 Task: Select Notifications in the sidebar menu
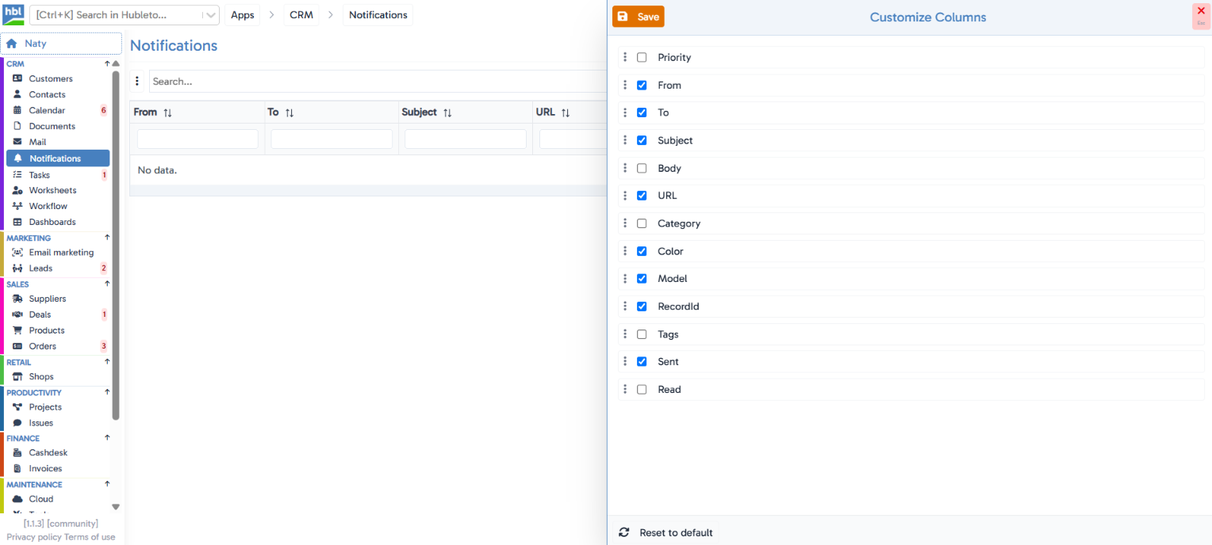click(58, 158)
